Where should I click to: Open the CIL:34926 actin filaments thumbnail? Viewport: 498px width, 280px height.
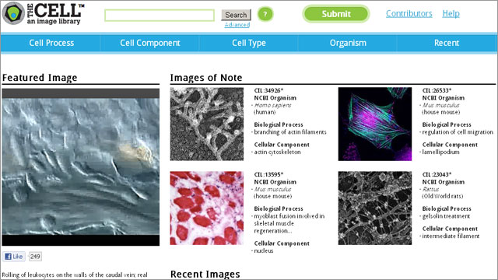pyautogui.click(x=207, y=124)
